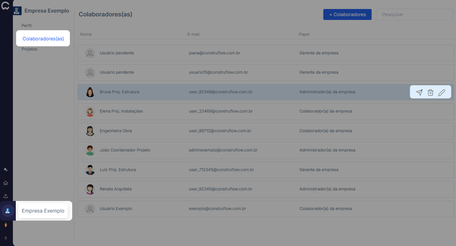This screenshot has width=456, height=246.
Task: Click email user_92346@construflow.com.br
Action: (221, 92)
